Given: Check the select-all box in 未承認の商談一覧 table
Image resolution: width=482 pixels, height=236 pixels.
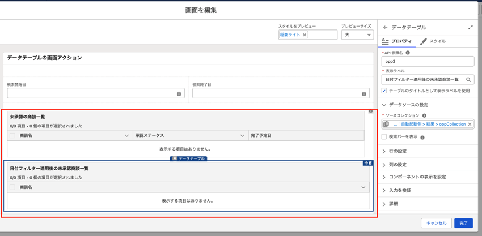Looking at the screenshot, I should [12, 136].
